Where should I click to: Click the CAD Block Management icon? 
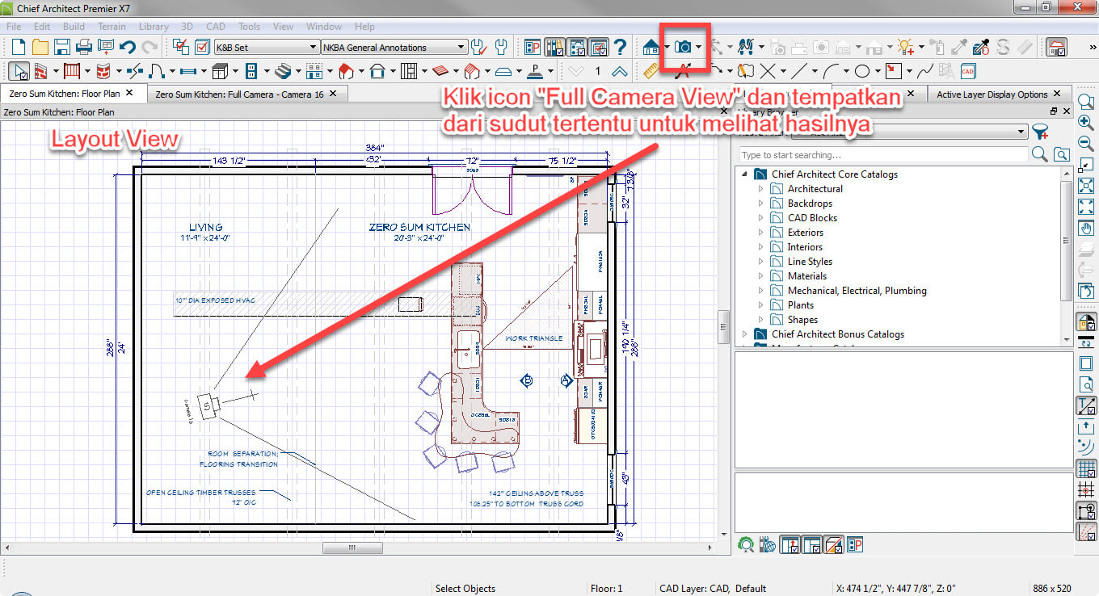coord(968,71)
